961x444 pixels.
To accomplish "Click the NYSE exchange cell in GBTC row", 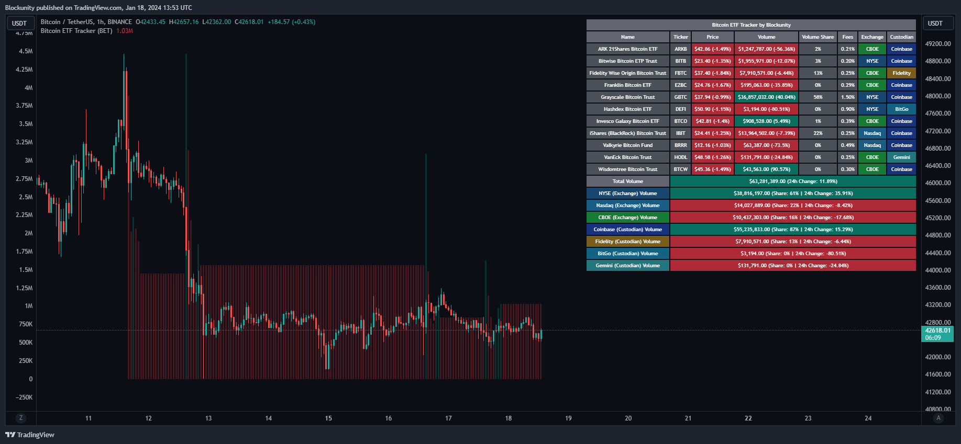I will click(x=872, y=97).
